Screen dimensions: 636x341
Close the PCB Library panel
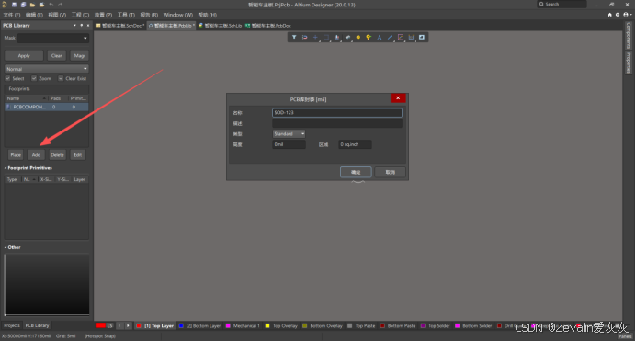pos(88,25)
